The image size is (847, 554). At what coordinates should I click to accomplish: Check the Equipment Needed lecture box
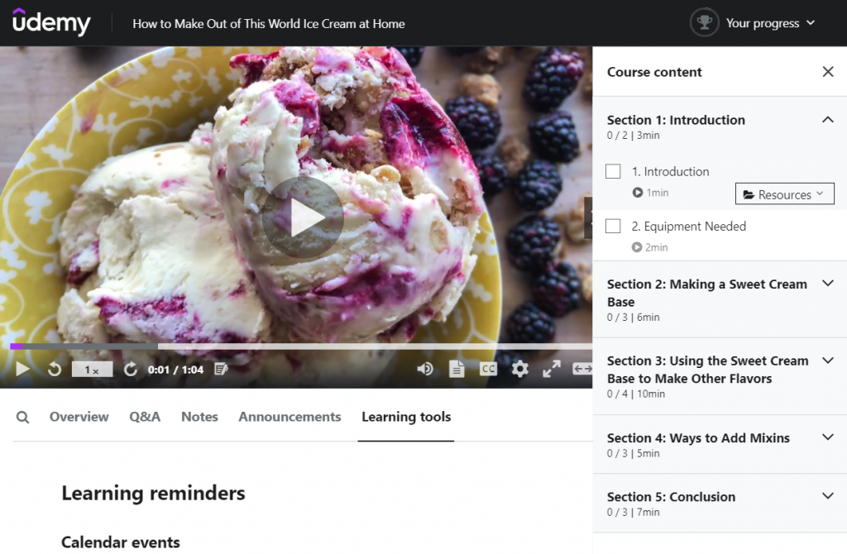pos(613,226)
